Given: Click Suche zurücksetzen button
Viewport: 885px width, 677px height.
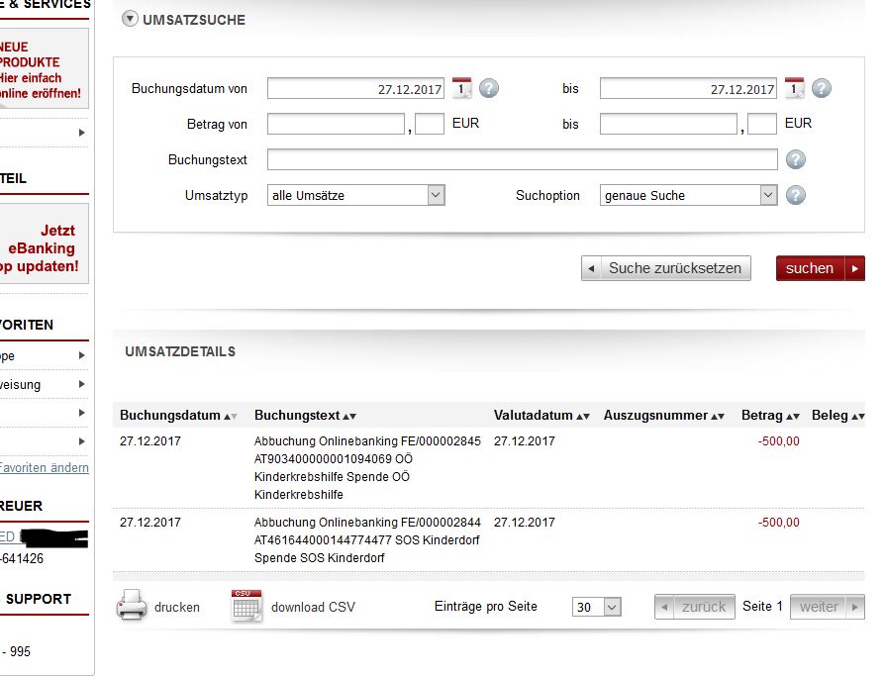Looking at the screenshot, I should [x=666, y=268].
